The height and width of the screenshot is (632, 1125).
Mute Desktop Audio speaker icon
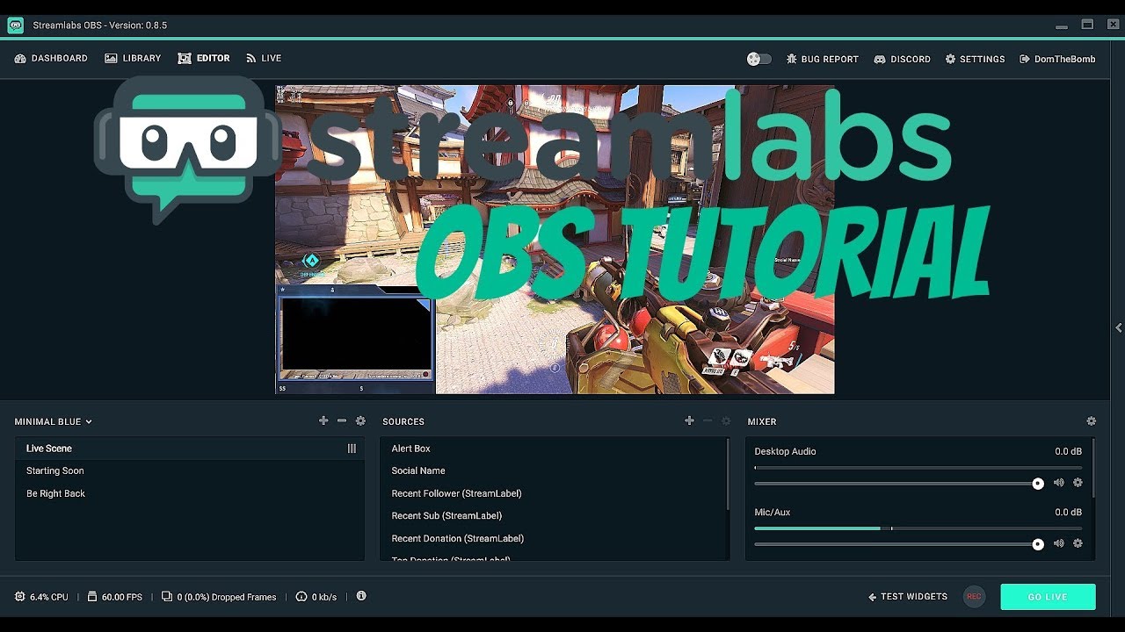coord(1059,483)
